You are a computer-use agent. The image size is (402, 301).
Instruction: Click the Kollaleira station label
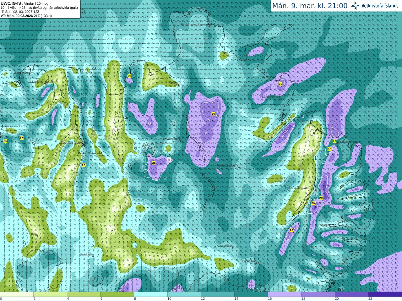click(324, 225)
